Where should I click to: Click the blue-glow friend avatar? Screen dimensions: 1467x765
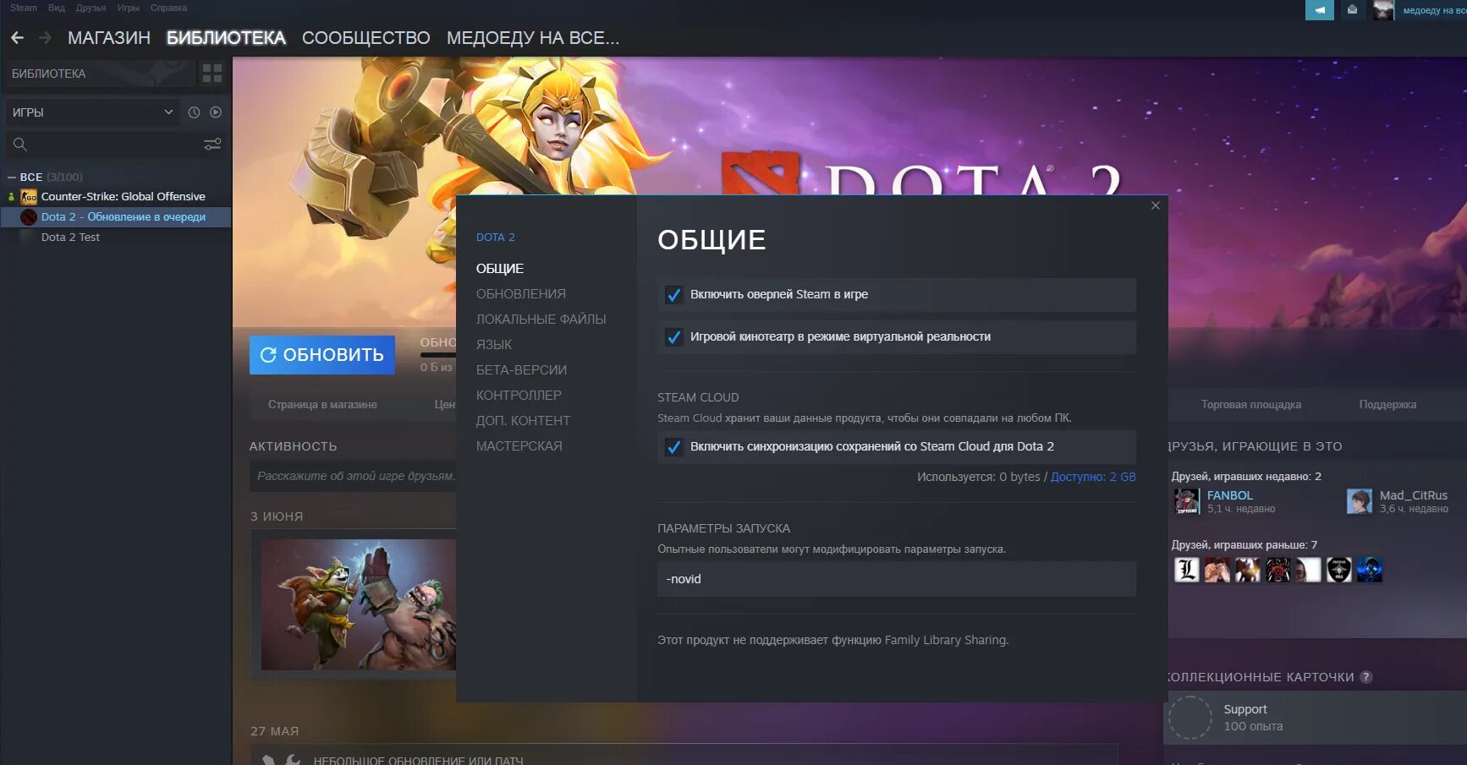pyautogui.click(x=1370, y=571)
